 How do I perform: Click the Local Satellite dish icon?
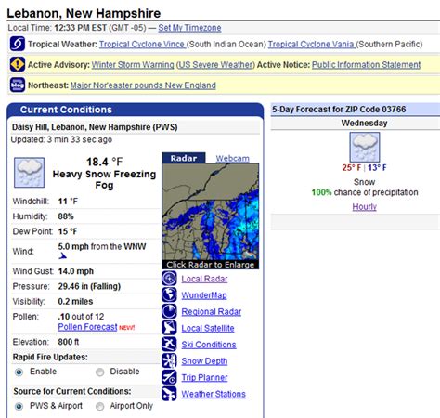169,328
